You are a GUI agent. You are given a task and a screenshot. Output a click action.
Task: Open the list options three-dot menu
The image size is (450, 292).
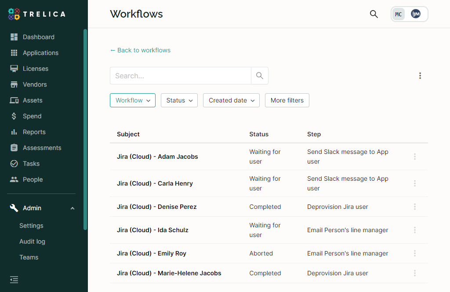click(x=420, y=76)
